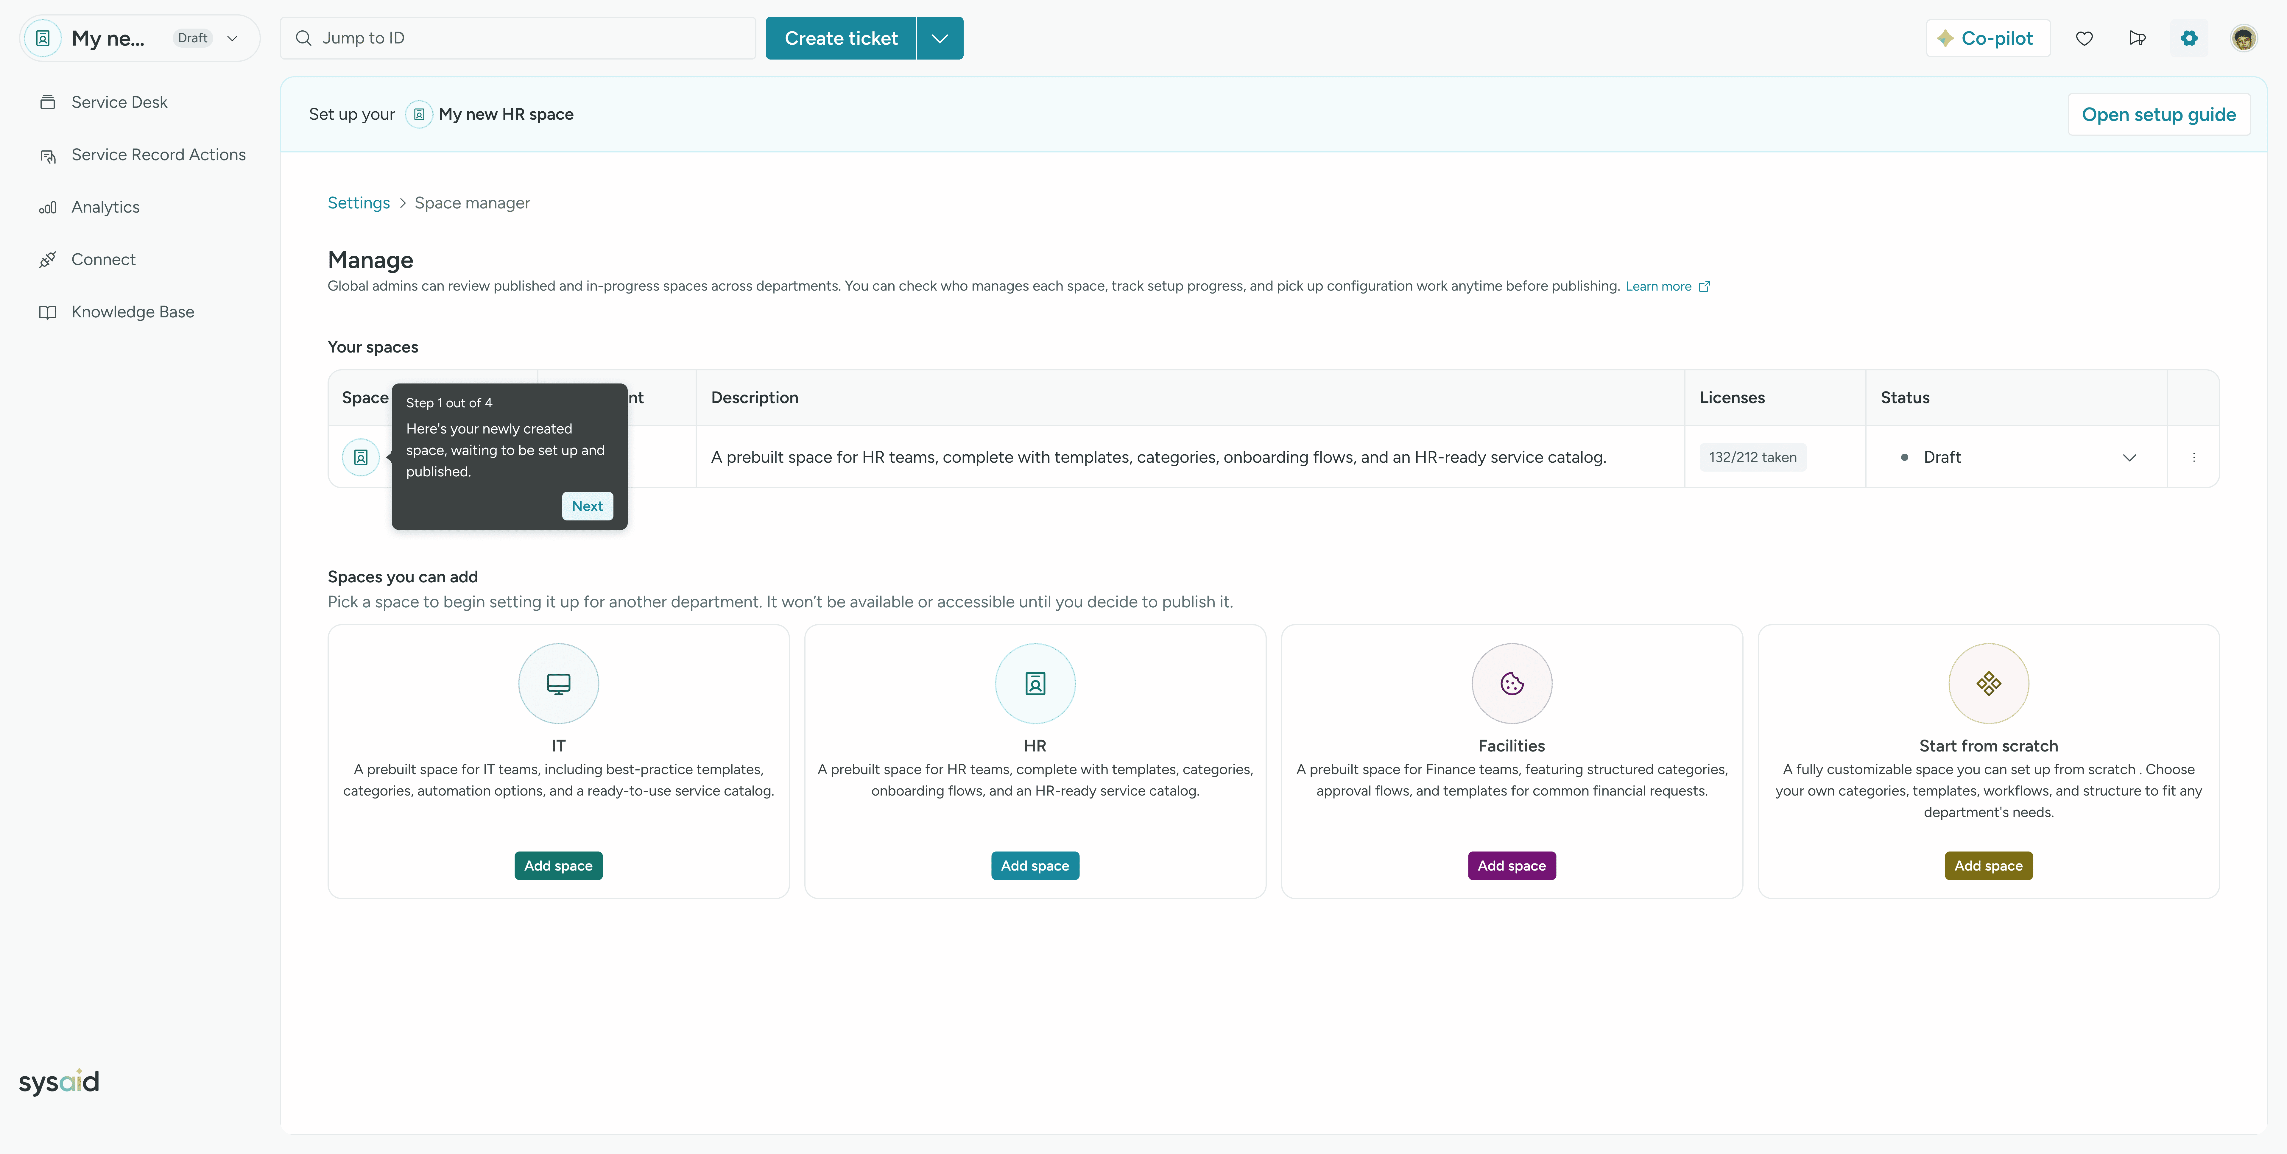Go to Analytics in sidebar
The width and height of the screenshot is (2287, 1154).
[105, 207]
